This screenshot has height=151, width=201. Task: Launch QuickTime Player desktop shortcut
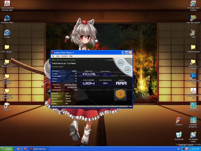click(x=7, y=19)
